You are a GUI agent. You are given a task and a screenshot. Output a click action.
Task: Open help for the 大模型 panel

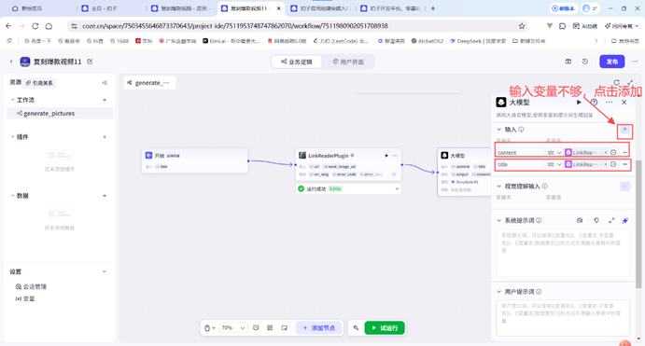[x=594, y=103]
